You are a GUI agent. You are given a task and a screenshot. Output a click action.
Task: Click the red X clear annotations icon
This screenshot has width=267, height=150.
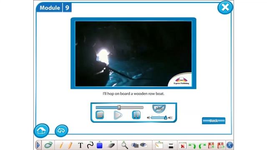point(182,146)
